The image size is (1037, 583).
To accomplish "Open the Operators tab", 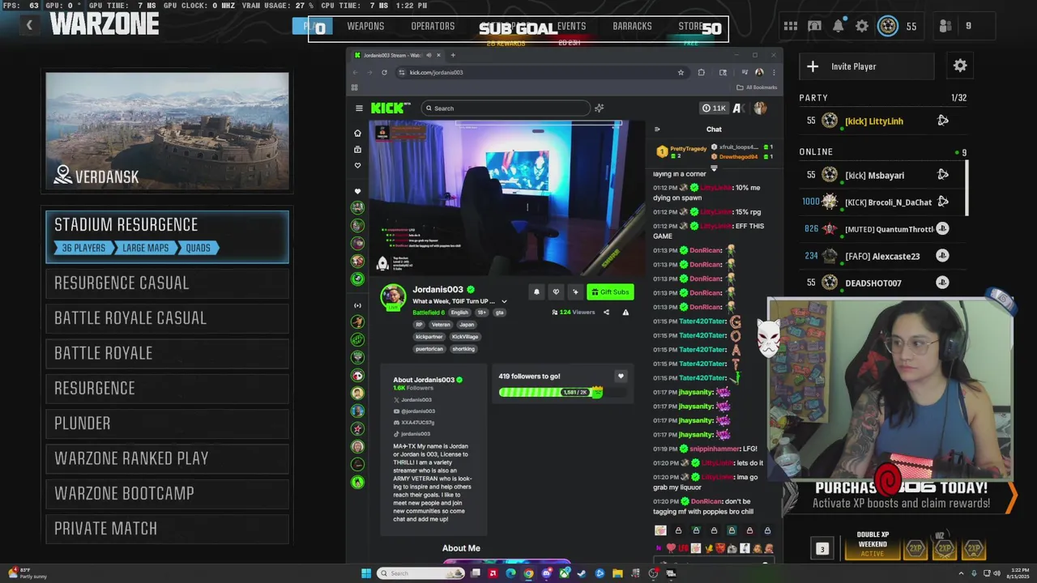I will pyautogui.click(x=433, y=26).
